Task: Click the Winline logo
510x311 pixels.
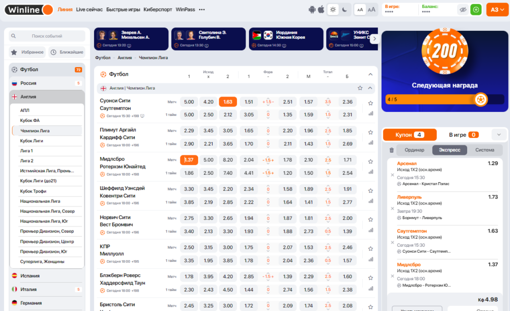Action: 28,10
